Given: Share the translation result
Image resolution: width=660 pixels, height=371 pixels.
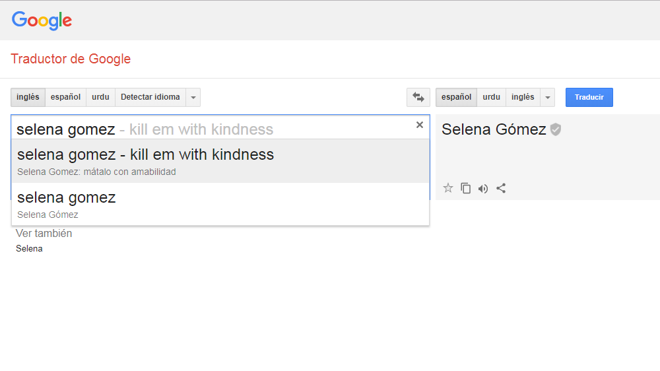Looking at the screenshot, I should coord(501,188).
